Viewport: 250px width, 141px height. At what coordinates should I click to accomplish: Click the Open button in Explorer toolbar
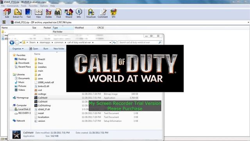(34, 49)
